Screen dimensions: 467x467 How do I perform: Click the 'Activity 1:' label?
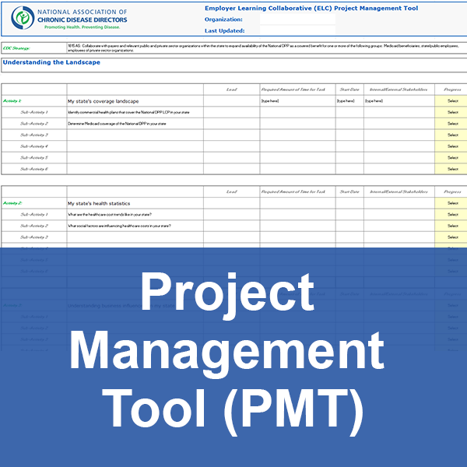[x=12, y=101]
